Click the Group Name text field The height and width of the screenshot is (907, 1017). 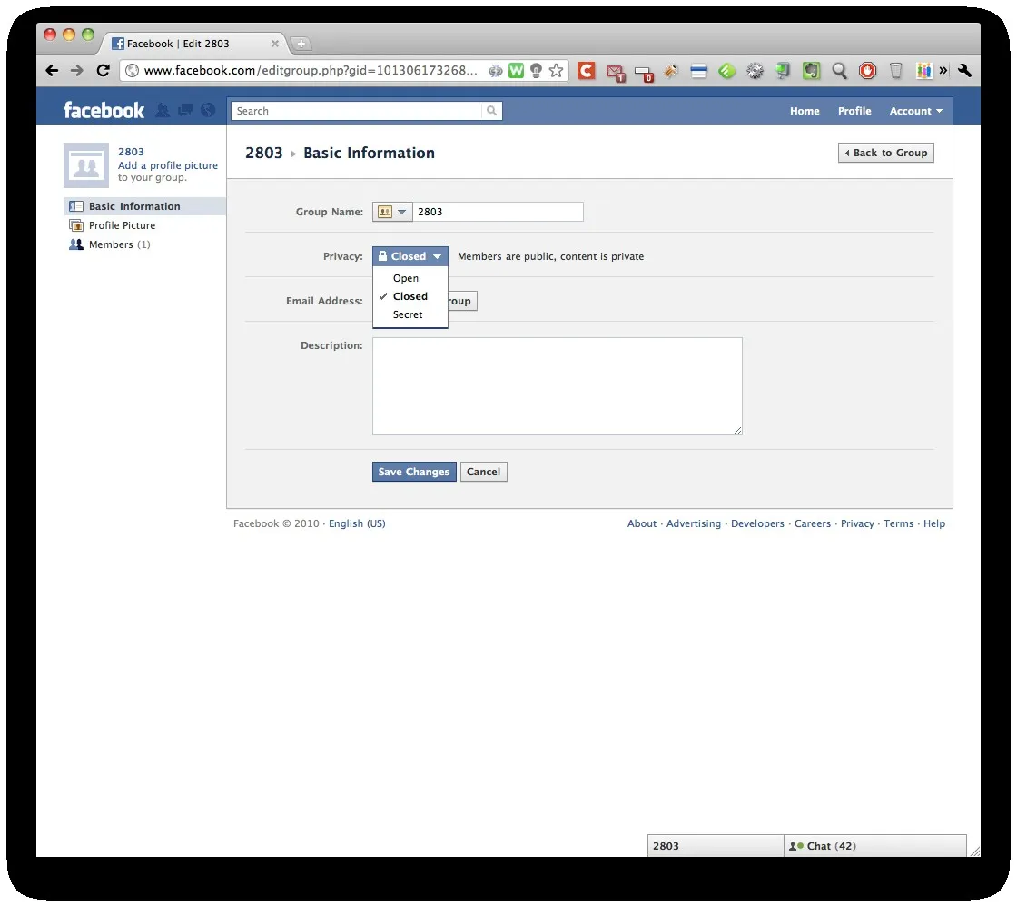click(498, 212)
